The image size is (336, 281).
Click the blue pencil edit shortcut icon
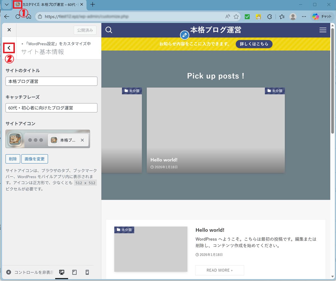point(184,35)
